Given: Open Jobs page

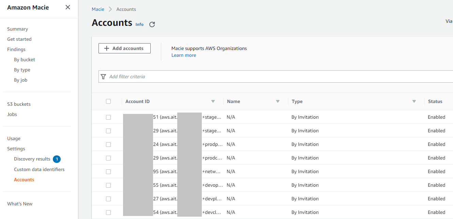Looking at the screenshot, I should pyautogui.click(x=12, y=114).
